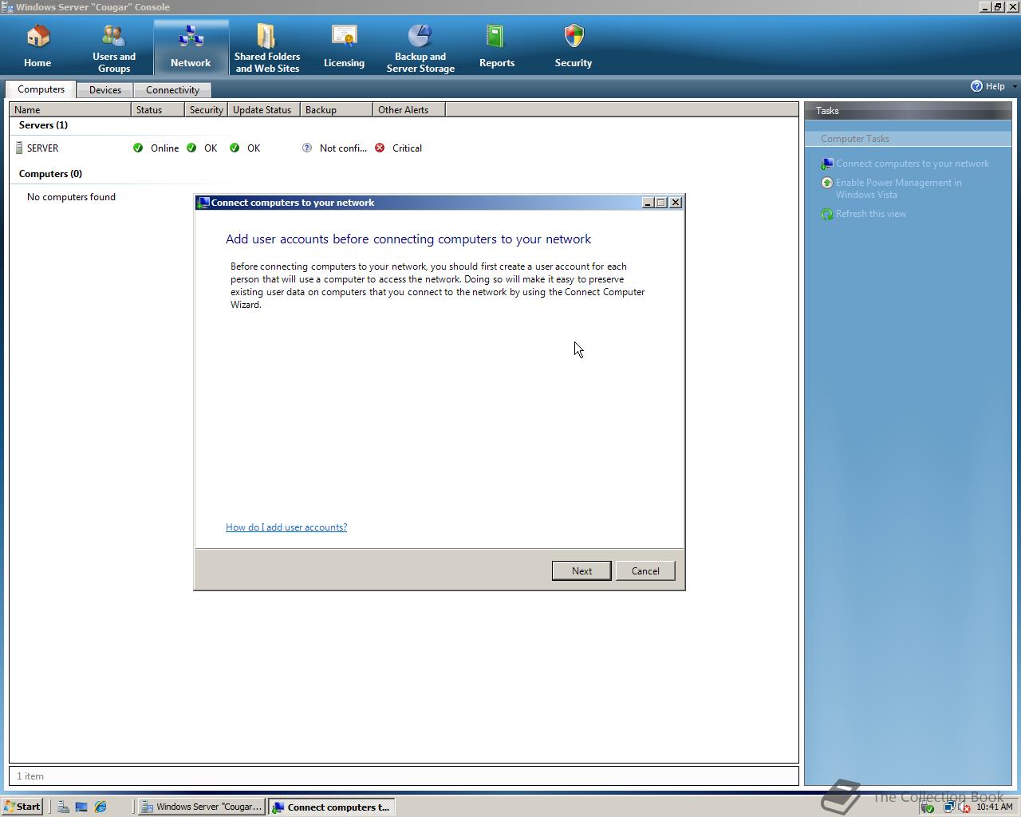The height and width of the screenshot is (817, 1021).
Task: Click the tray network icon with red X
Action: click(x=964, y=807)
